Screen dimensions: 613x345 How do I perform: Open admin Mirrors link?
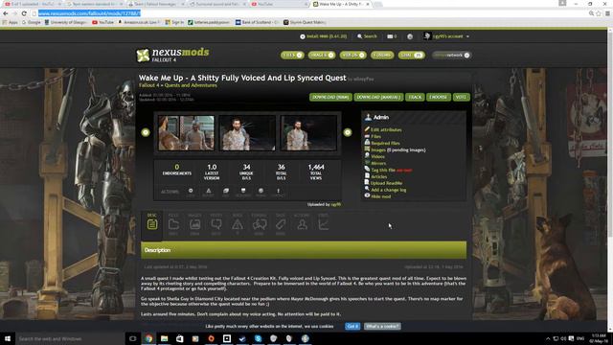tap(378, 163)
